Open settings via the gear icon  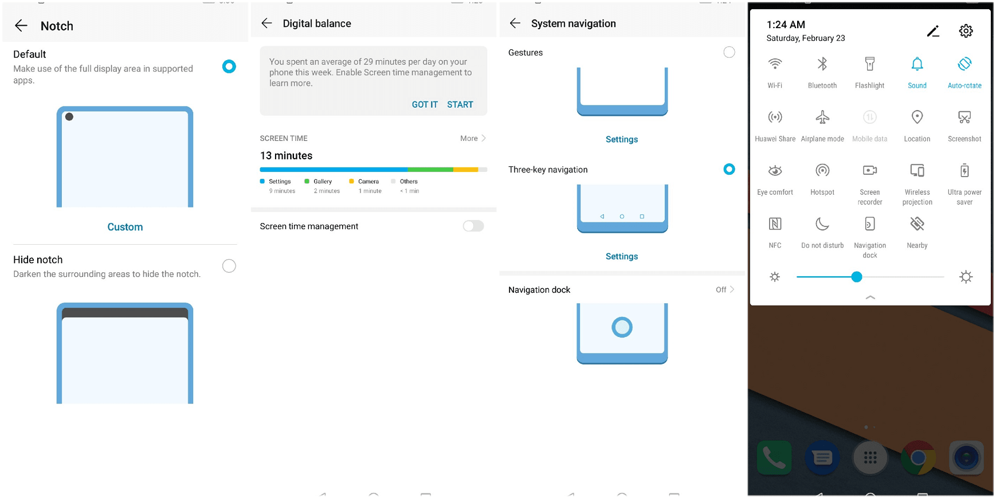click(966, 31)
